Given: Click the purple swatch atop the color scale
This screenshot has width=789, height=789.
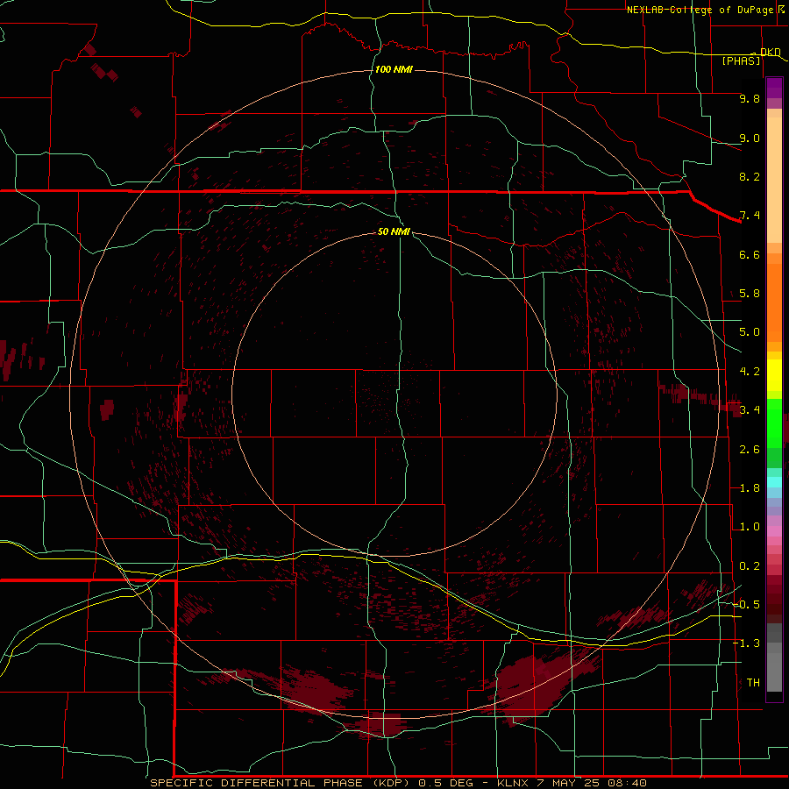Looking at the screenshot, I should 774,88.
